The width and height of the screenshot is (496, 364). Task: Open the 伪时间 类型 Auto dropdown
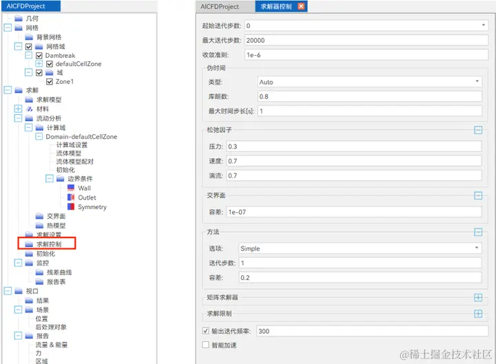(477, 81)
